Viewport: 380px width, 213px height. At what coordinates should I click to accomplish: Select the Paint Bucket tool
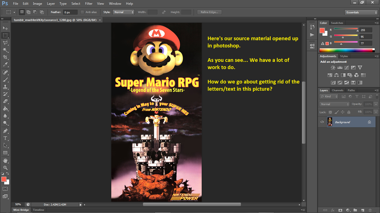click(x=5, y=108)
